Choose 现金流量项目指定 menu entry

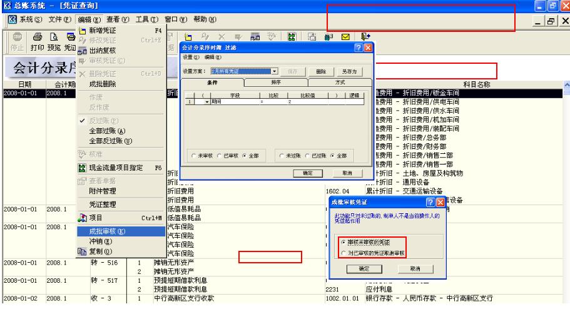click(121, 168)
